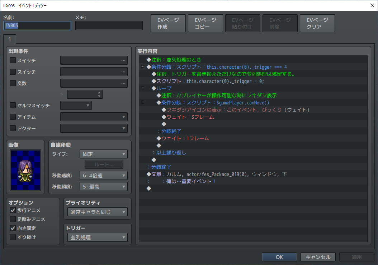Click the empty diamond line at list end
378x265 pixels.
tap(149, 188)
